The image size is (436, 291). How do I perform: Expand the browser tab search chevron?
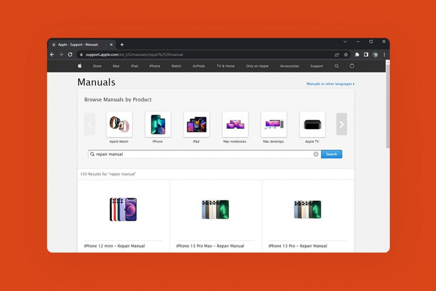[x=345, y=41]
